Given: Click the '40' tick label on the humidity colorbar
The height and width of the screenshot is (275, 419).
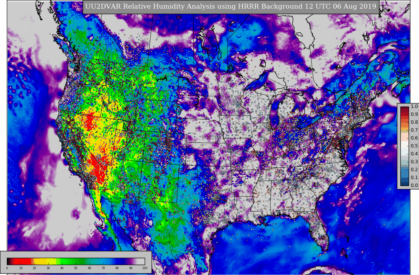Looking at the screenshot, I should point(62,268).
